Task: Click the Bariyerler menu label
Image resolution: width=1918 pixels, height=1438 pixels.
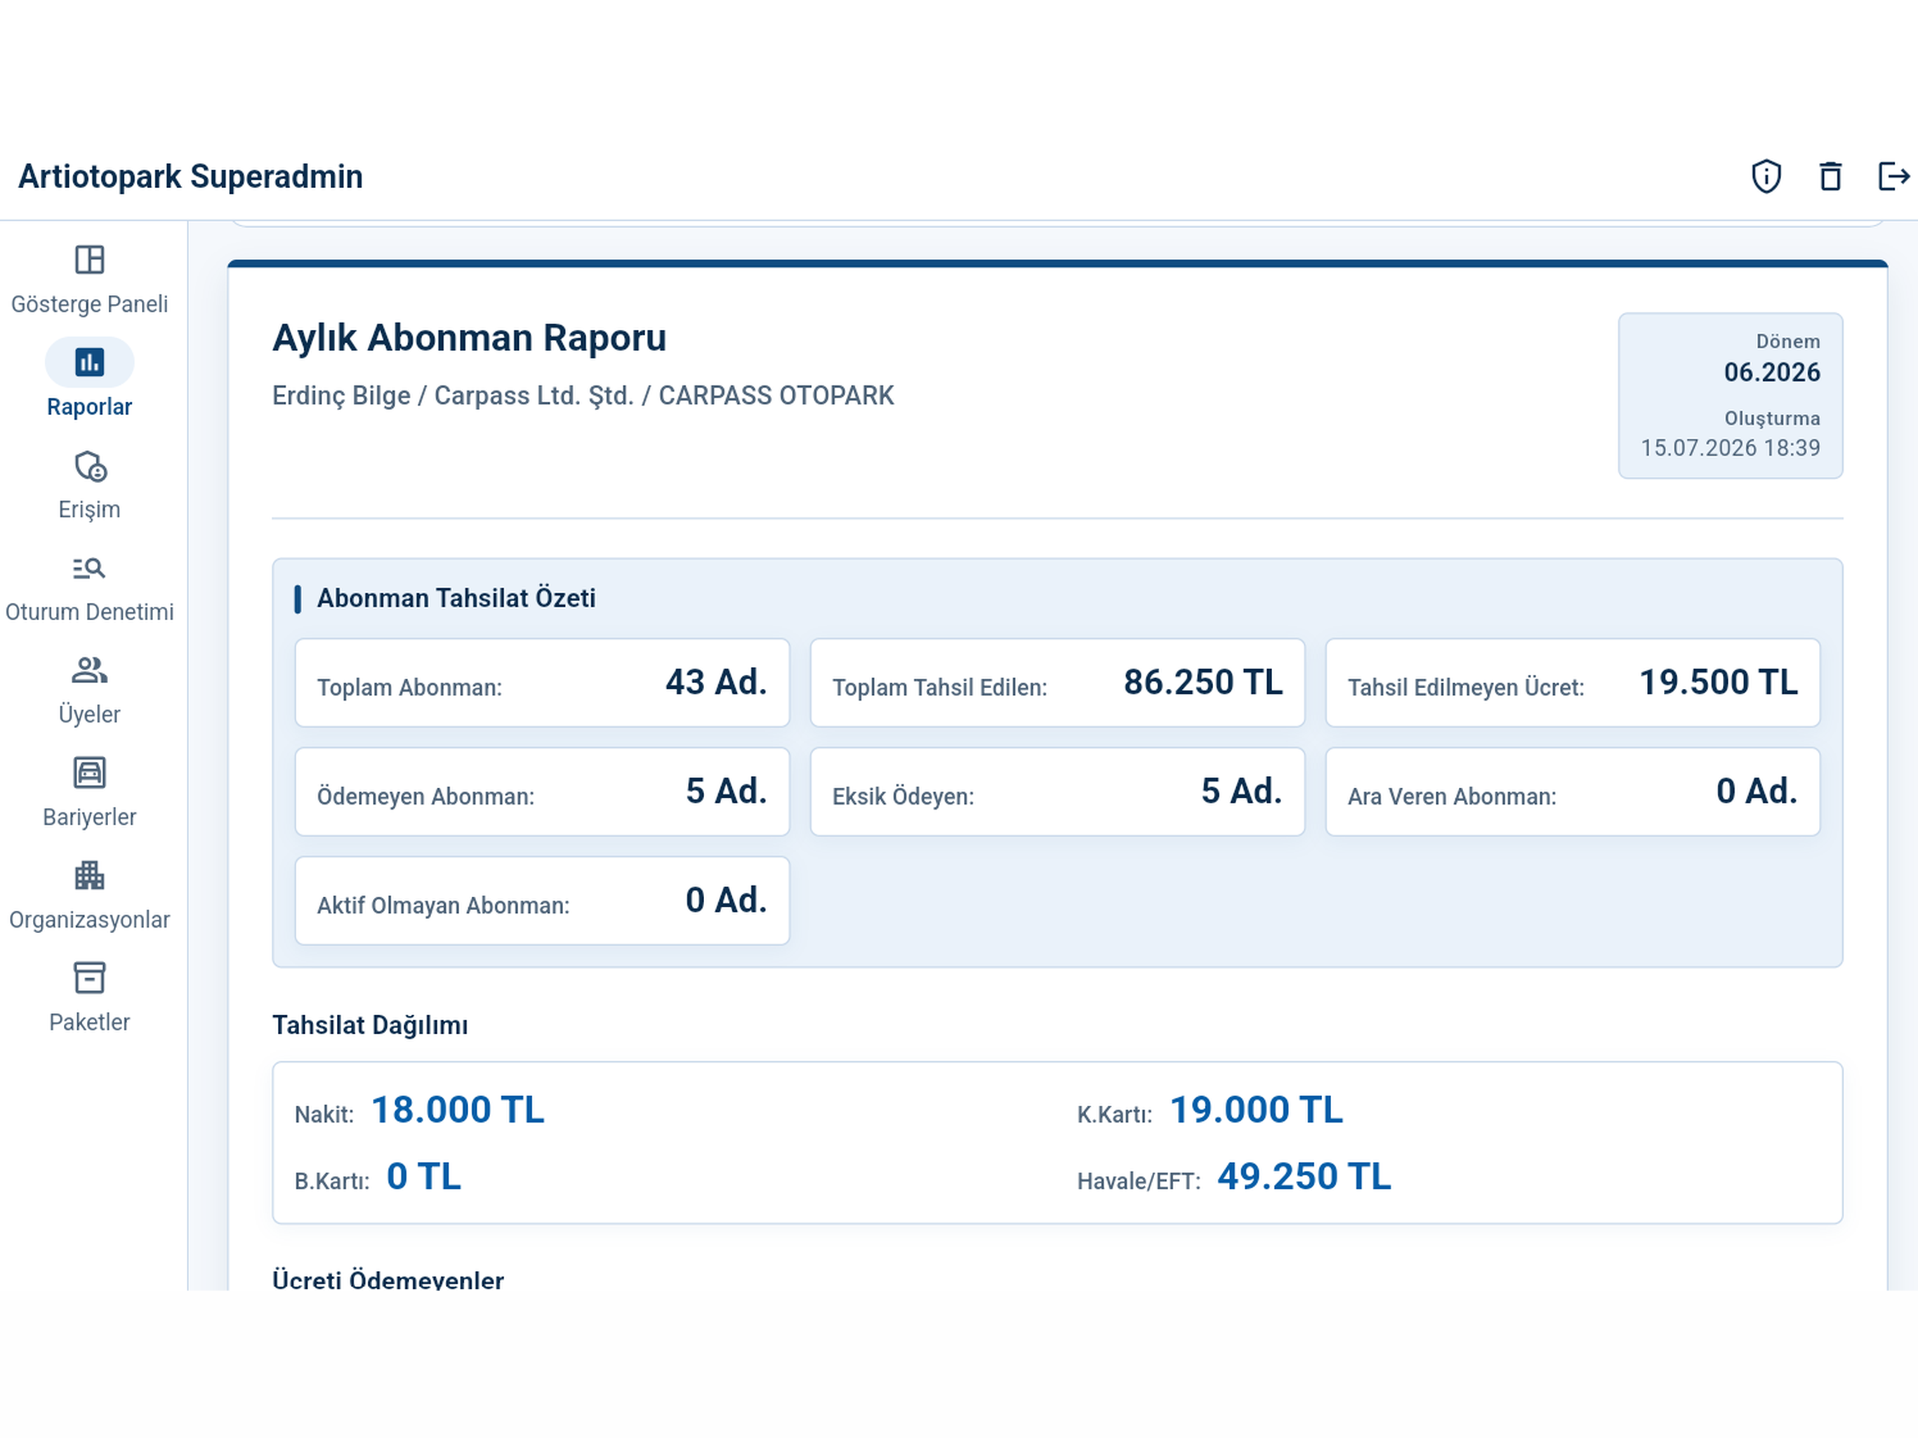Action: click(x=89, y=817)
